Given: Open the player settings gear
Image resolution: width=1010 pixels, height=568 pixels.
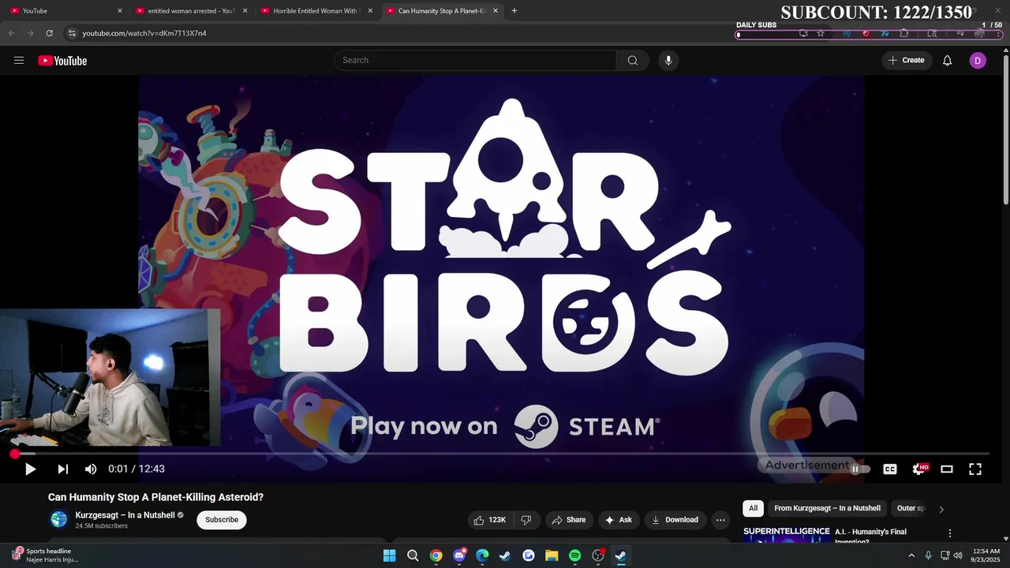Looking at the screenshot, I should coord(918,469).
